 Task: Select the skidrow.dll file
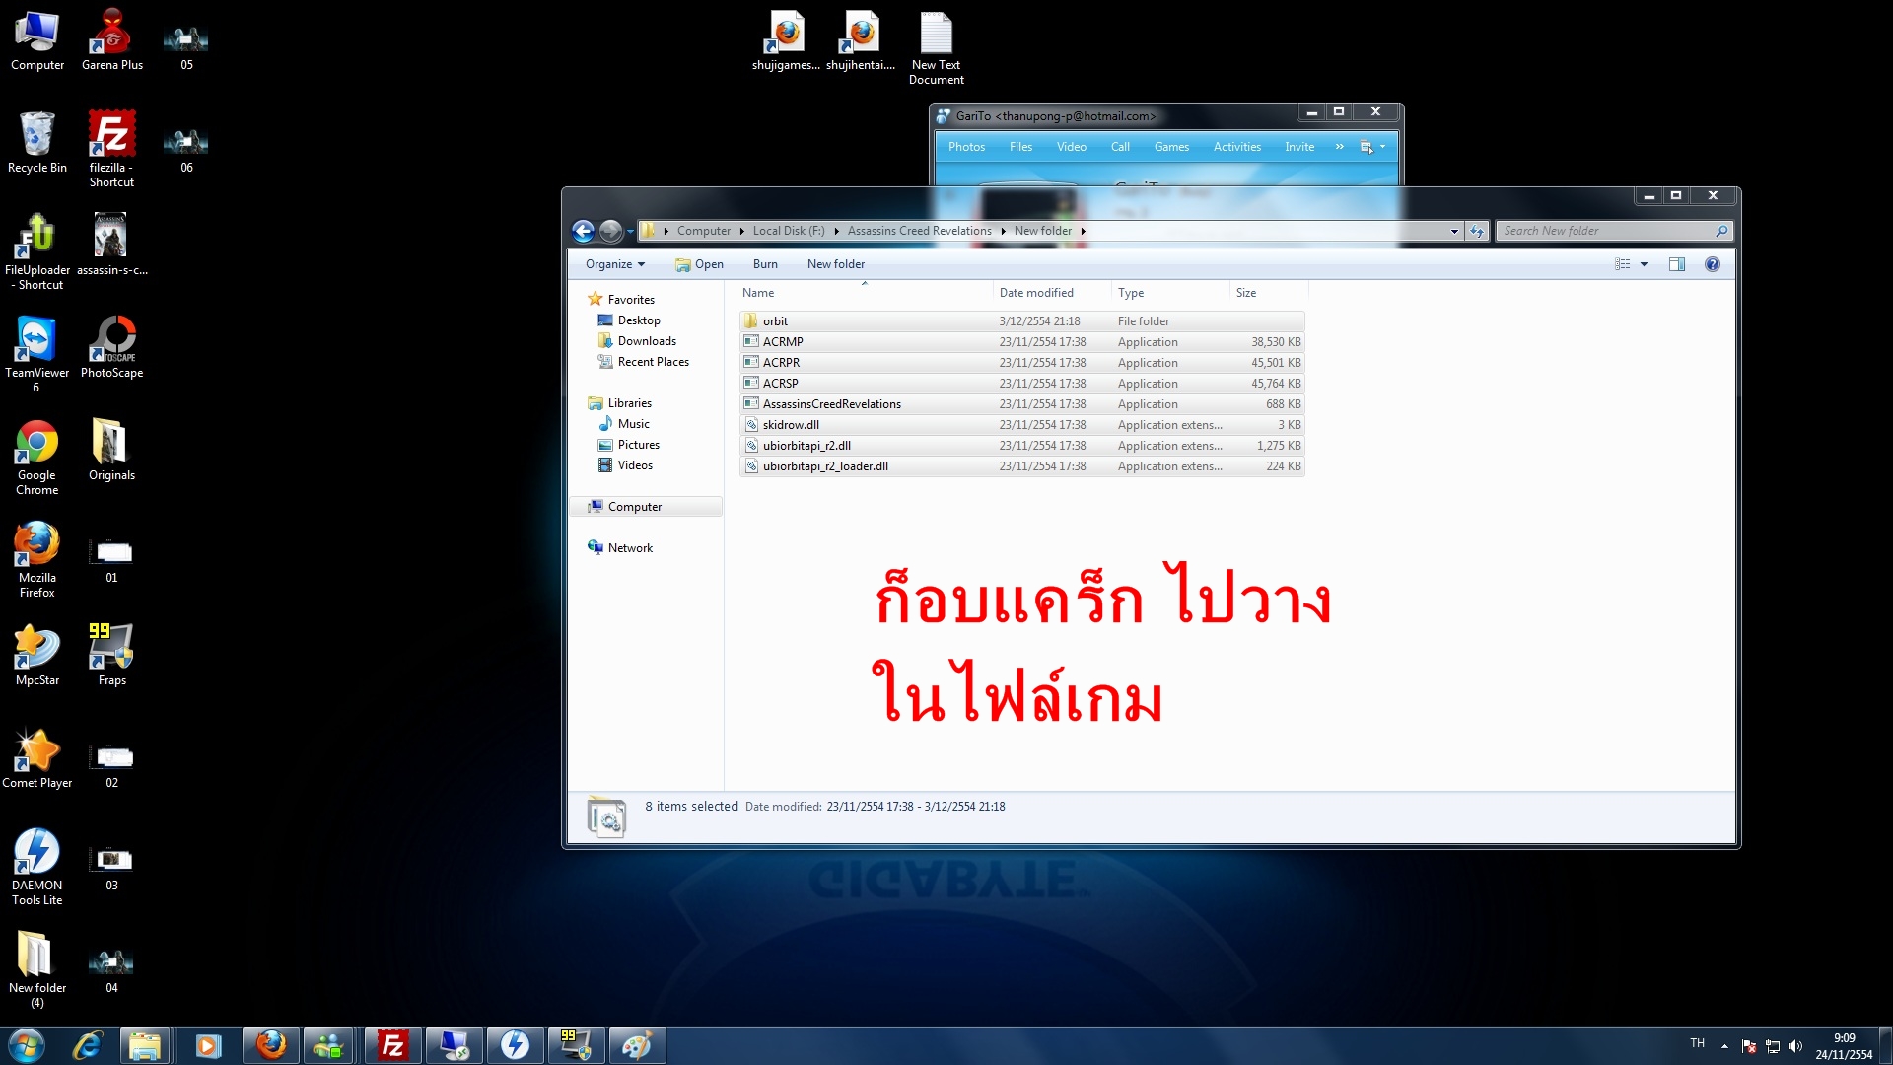(790, 425)
